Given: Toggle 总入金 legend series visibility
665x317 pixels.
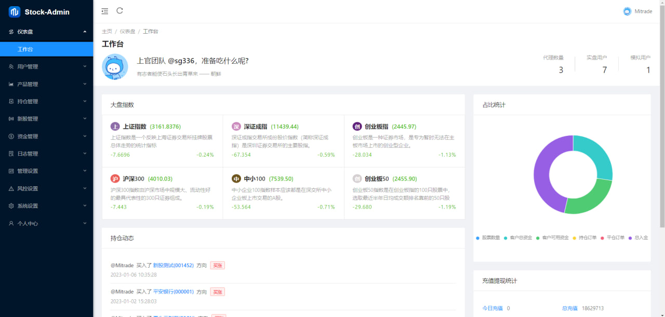Looking at the screenshot, I should [x=639, y=238].
